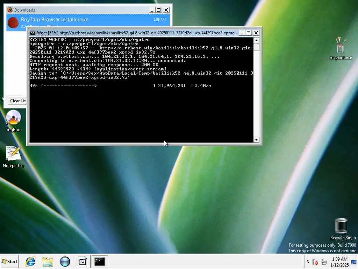Minimize the Downloads window
The image size is (358, 269).
[152, 10]
